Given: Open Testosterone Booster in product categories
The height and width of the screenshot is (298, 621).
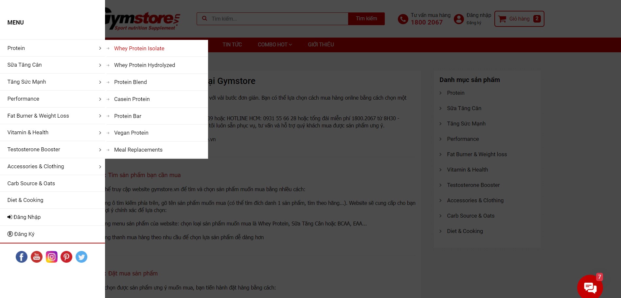Looking at the screenshot, I should point(473,185).
